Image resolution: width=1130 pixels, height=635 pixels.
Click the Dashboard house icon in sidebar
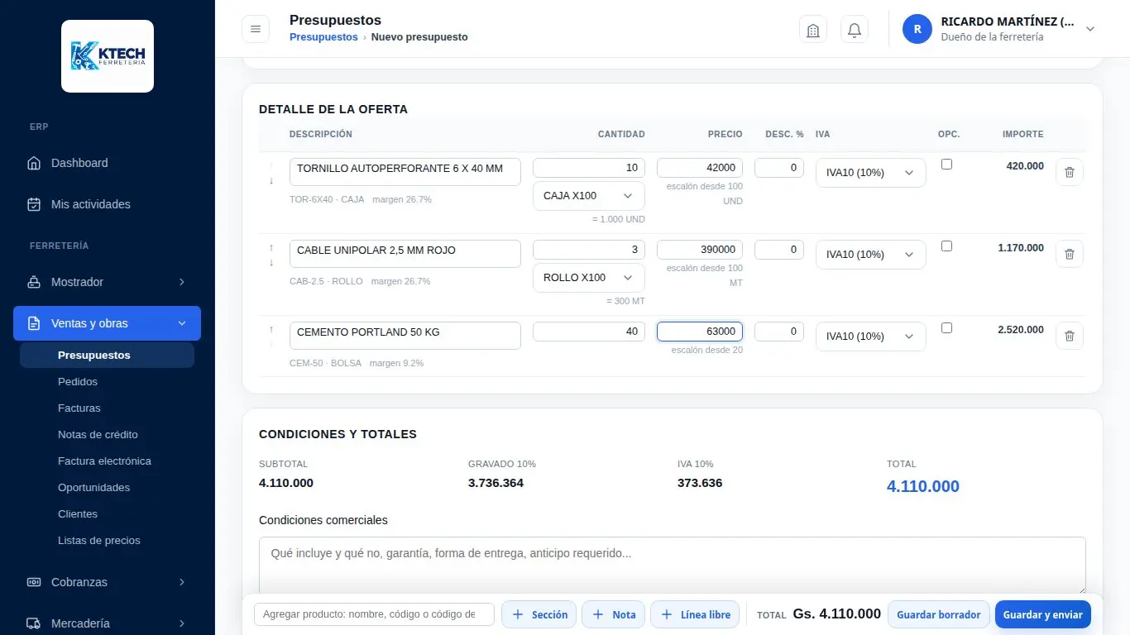(x=34, y=163)
